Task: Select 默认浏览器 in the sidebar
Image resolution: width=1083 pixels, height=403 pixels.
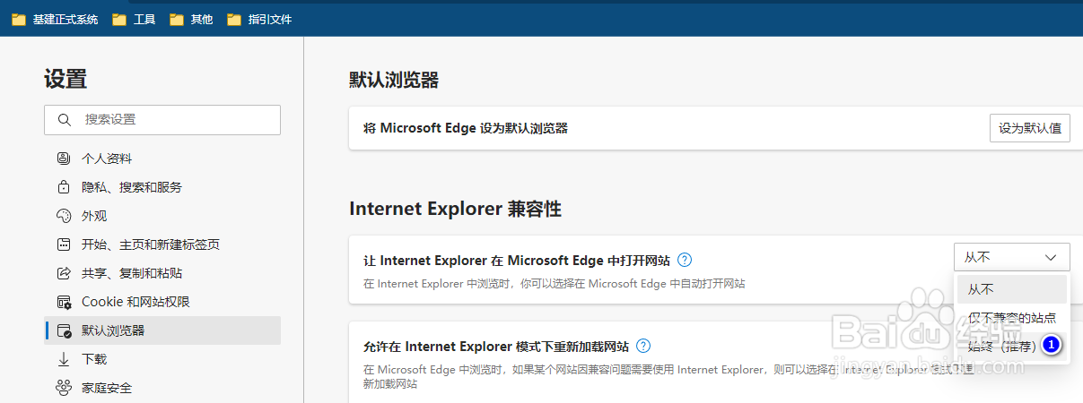Action: click(162, 330)
